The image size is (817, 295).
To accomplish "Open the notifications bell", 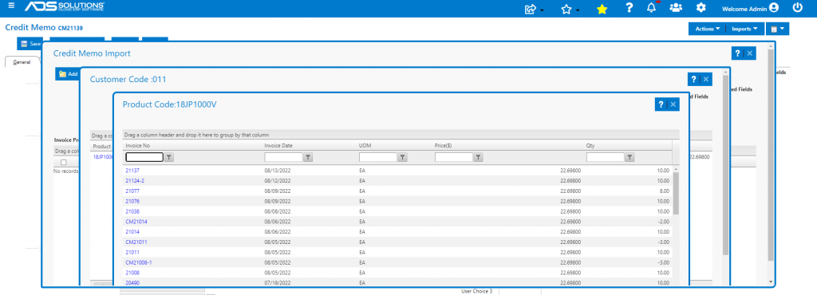I will tap(652, 8).
